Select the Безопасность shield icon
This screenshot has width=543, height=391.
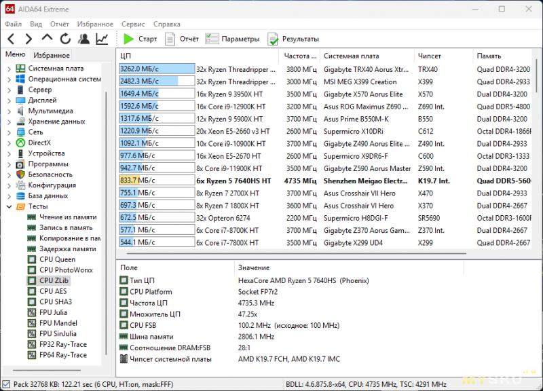(x=21, y=174)
